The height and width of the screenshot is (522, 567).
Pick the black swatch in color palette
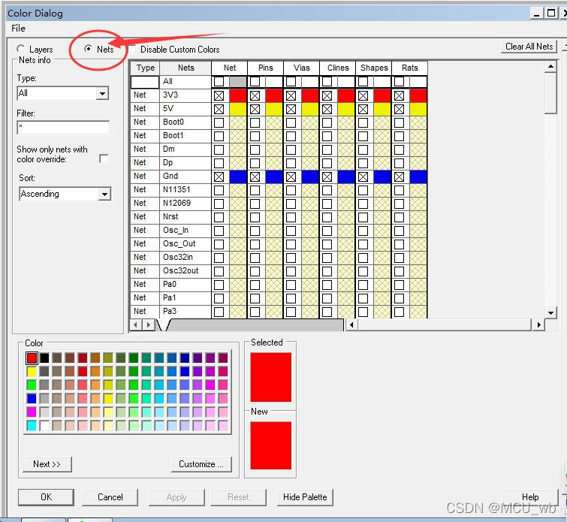[x=44, y=358]
